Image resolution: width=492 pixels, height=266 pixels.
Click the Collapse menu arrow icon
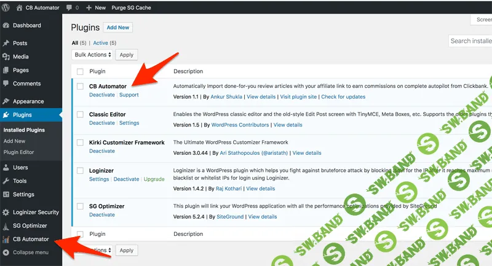click(x=6, y=252)
